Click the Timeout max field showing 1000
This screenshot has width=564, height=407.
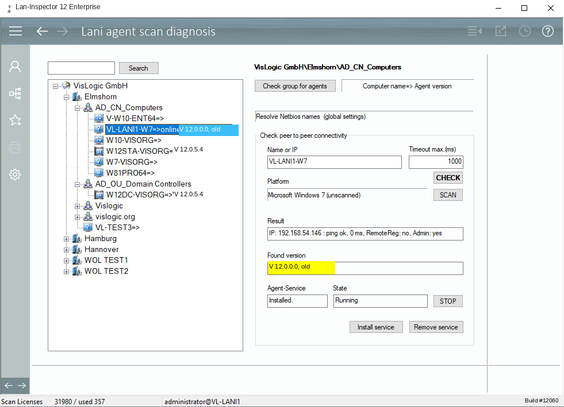436,162
